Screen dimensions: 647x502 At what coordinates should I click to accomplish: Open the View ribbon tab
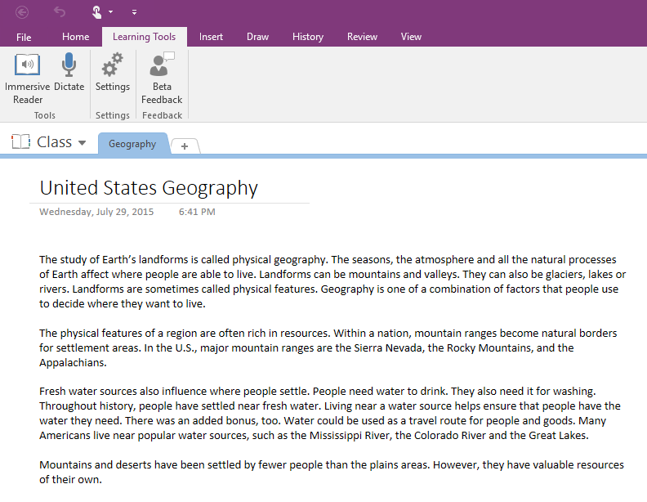pyautogui.click(x=411, y=37)
